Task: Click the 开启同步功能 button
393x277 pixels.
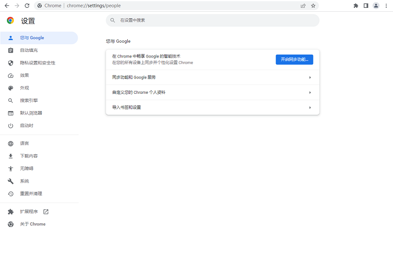Action: point(294,59)
